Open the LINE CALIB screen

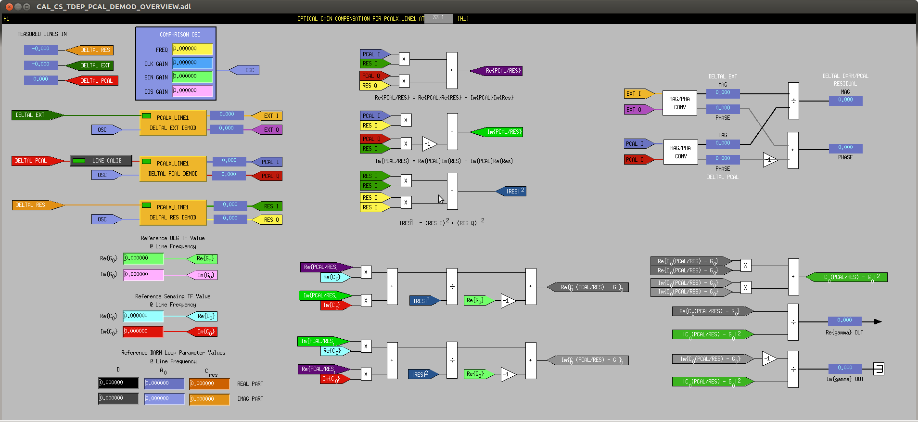coord(101,161)
